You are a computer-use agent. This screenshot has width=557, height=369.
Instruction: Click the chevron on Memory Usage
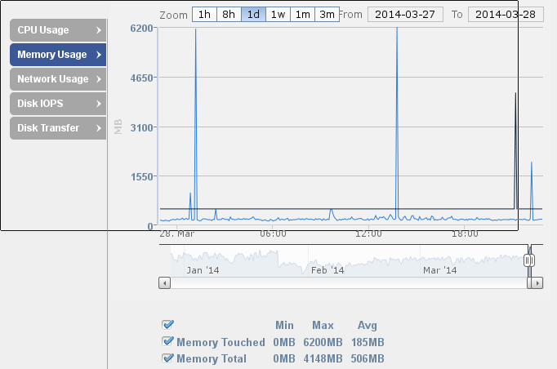click(x=99, y=55)
